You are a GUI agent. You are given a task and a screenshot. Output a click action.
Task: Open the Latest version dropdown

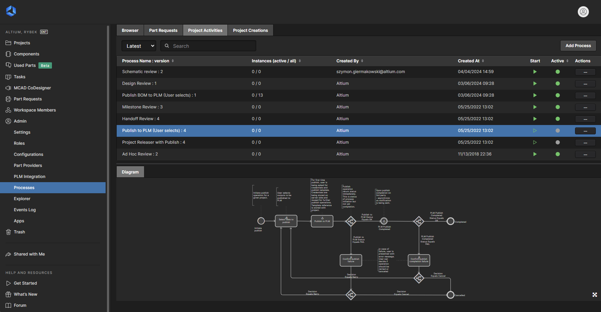(x=139, y=46)
